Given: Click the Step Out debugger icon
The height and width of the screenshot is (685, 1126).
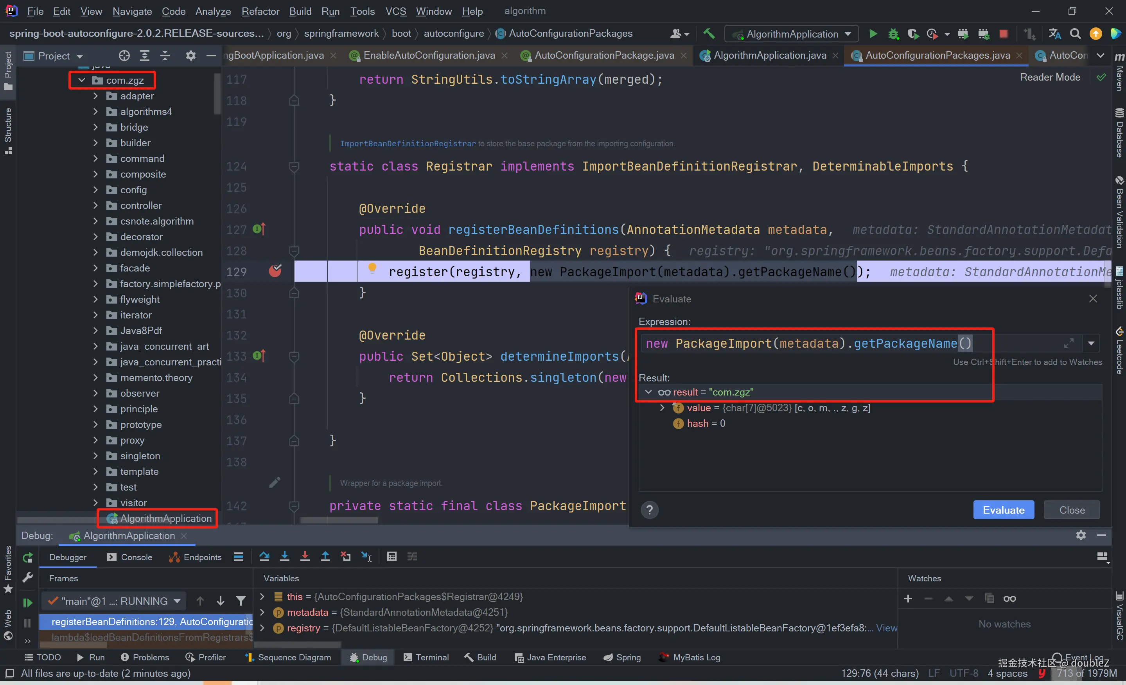Looking at the screenshot, I should (x=325, y=556).
